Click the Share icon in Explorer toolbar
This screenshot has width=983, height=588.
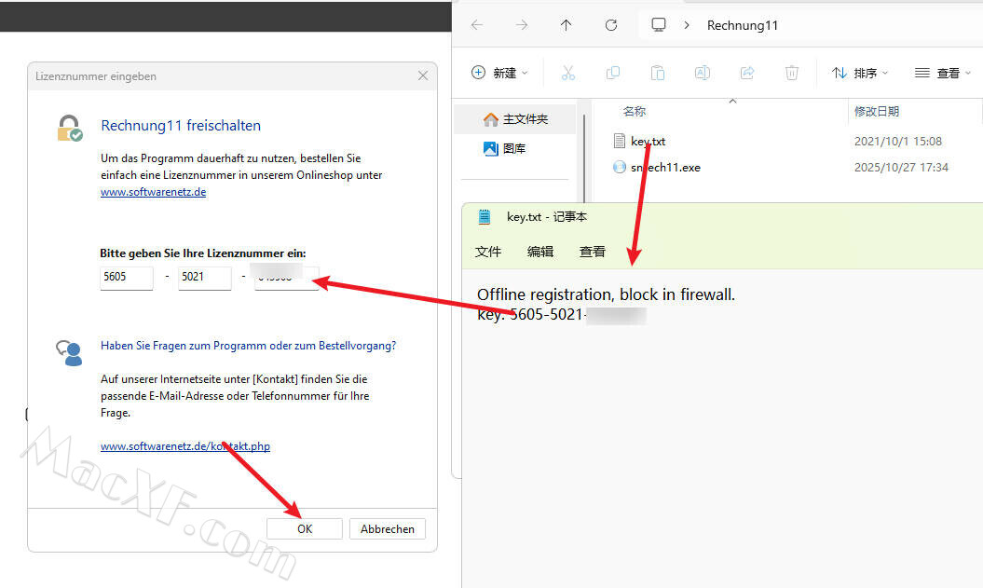click(746, 73)
